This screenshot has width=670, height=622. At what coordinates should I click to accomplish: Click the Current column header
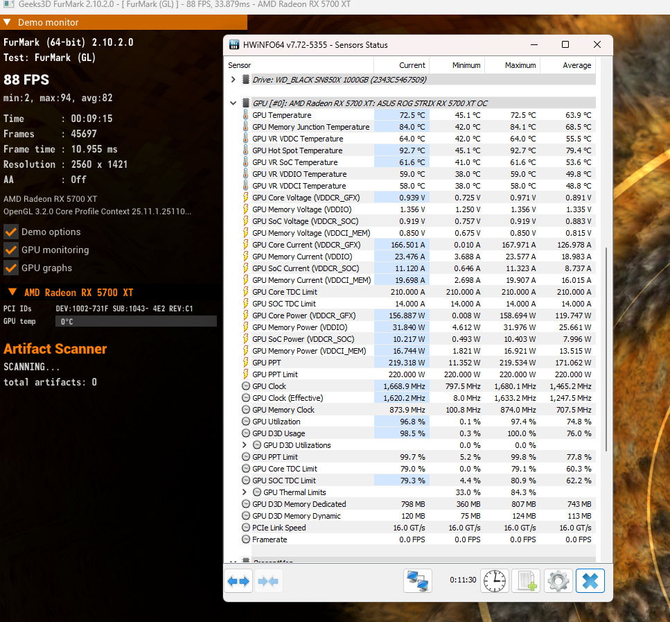pos(402,65)
